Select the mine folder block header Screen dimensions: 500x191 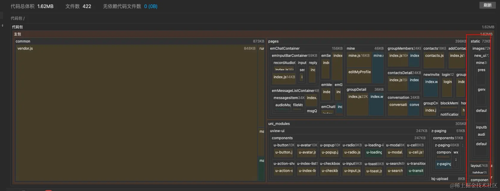(x=365, y=48)
